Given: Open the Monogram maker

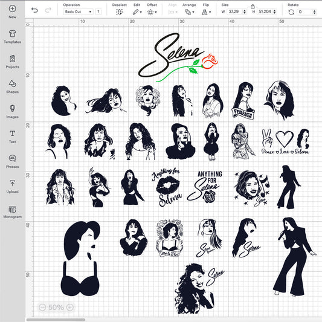Looking at the screenshot, I should click(12, 211).
